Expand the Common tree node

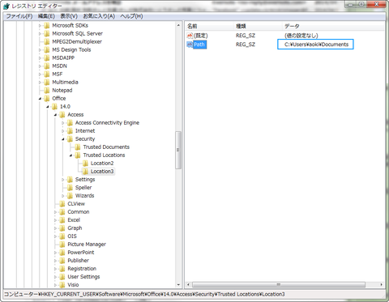point(55,212)
